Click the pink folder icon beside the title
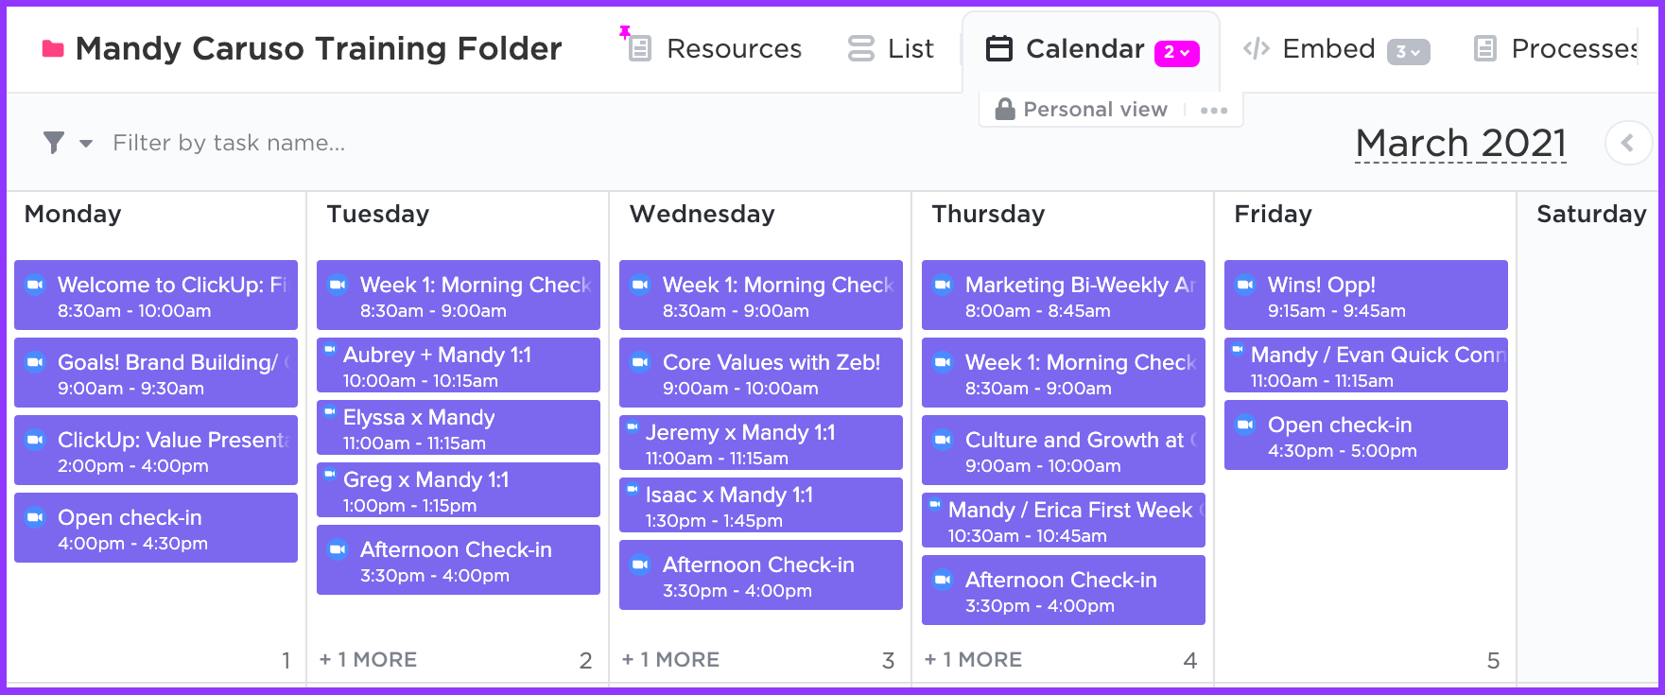This screenshot has width=1665, height=695. [53, 49]
